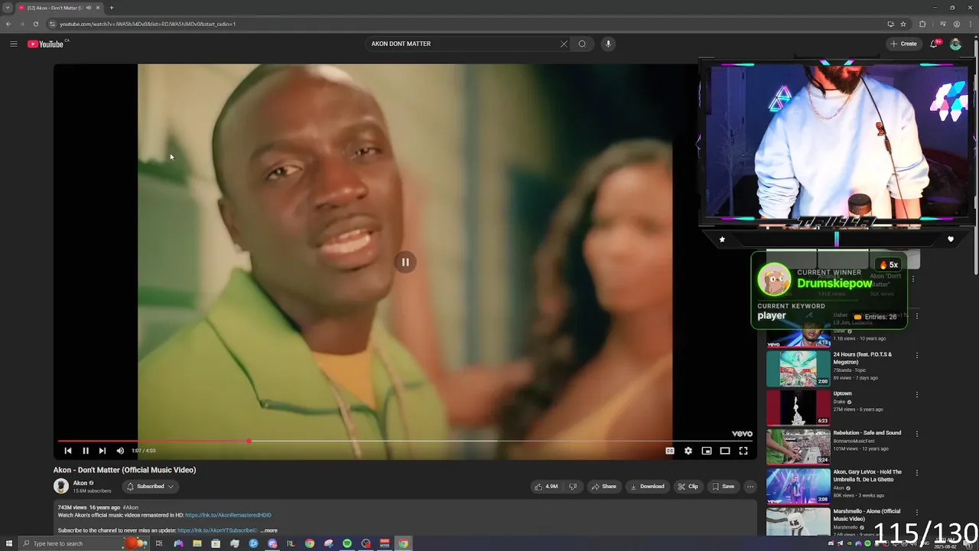Open the YouTube hamburger guide menu

pyautogui.click(x=13, y=44)
